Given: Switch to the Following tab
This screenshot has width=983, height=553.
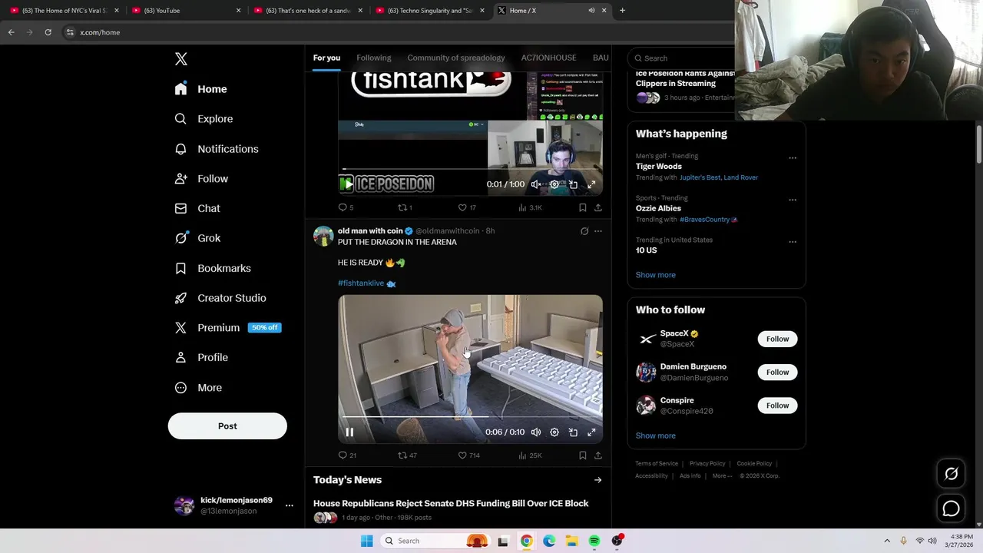Looking at the screenshot, I should pos(374,58).
